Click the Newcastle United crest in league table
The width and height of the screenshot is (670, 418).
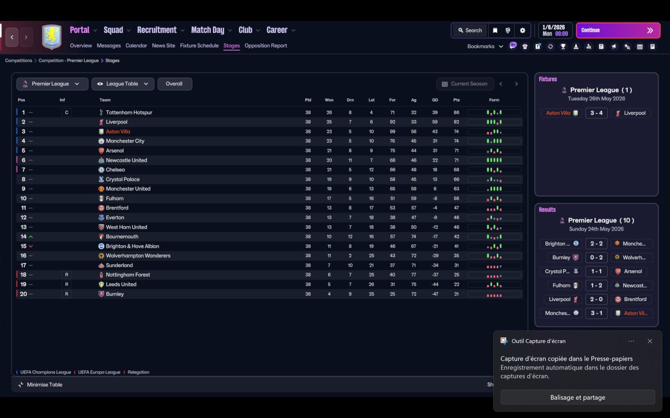(x=102, y=160)
